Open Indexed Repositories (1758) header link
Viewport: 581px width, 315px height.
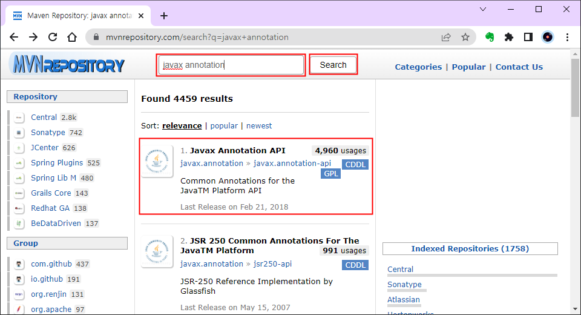point(470,249)
